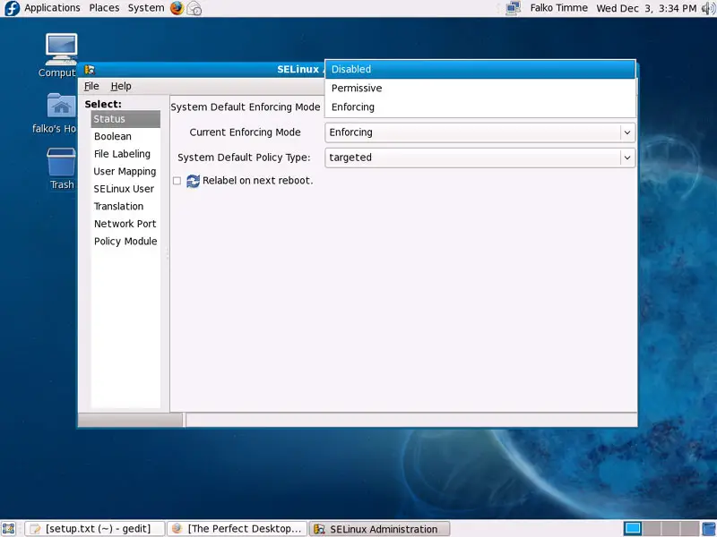Select Status in the sidebar
The width and height of the screenshot is (717, 537).
(x=125, y=119)
